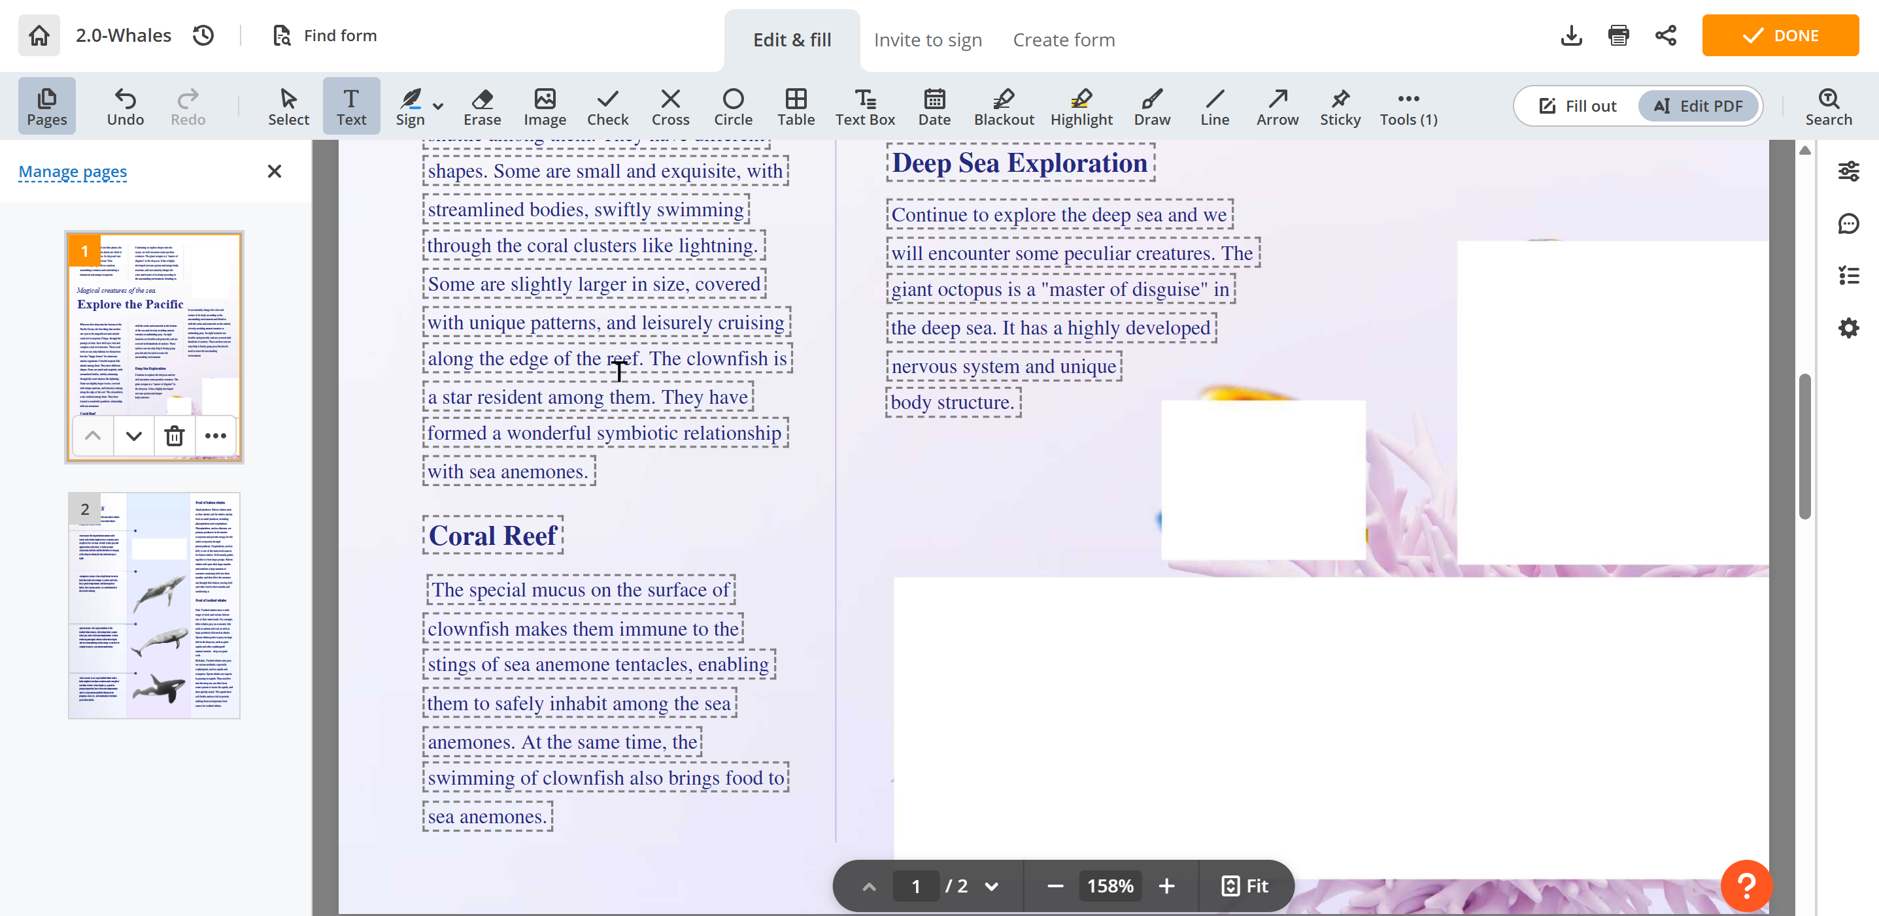Zoom out with minus button
1879x916 pixels.
click(x=1055, y=886)
